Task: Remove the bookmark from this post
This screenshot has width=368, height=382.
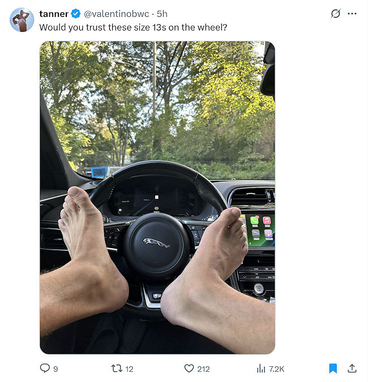Action: click(x=333, y=368)
